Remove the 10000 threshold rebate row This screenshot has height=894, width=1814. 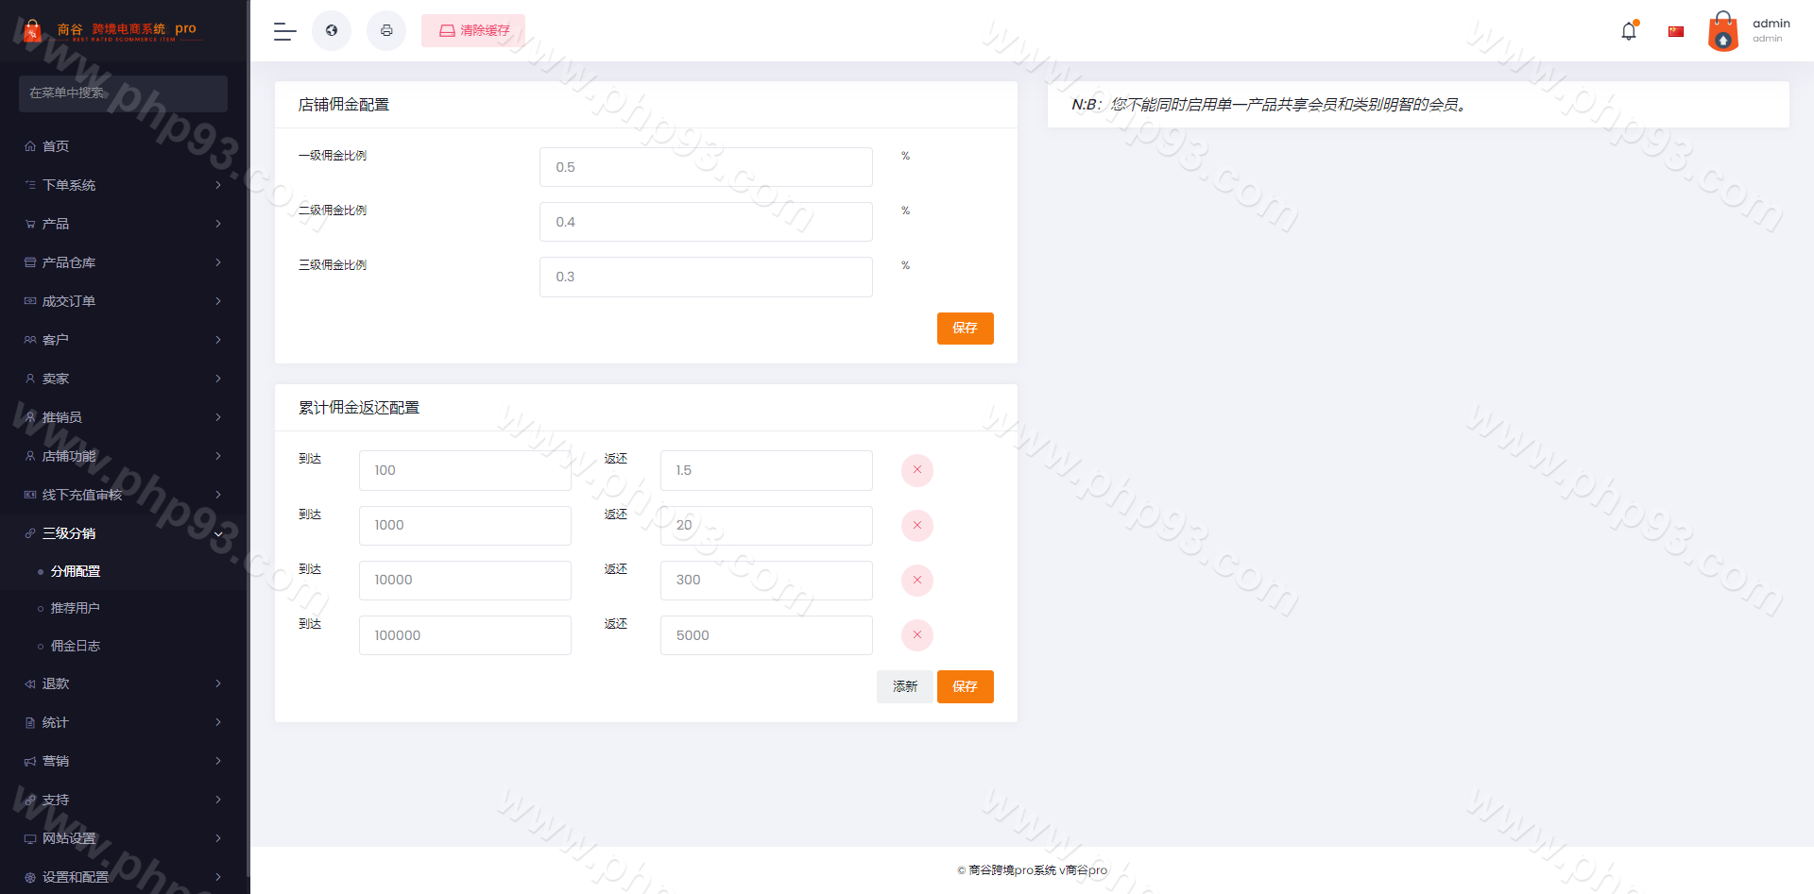pyautogui.click(x=916, y=581)
